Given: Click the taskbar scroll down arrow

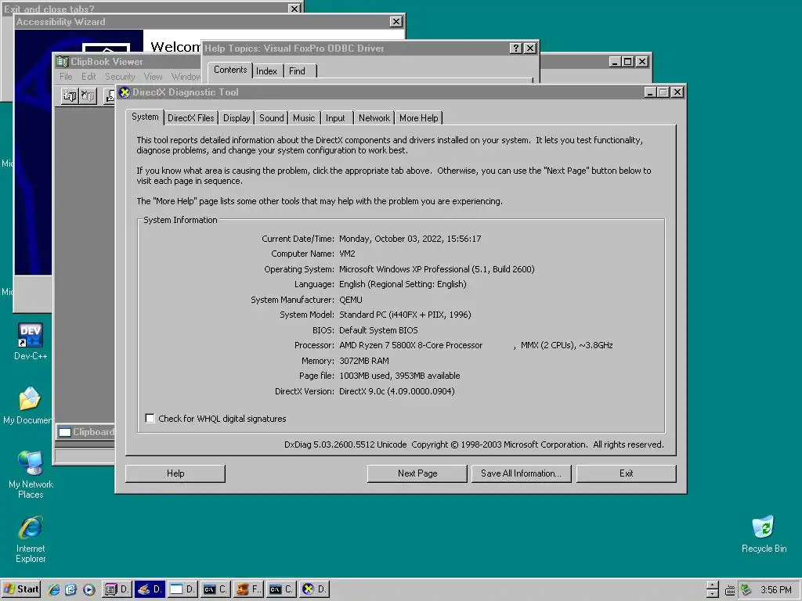Looking at the screenshot, I should [x=712, y=594].
